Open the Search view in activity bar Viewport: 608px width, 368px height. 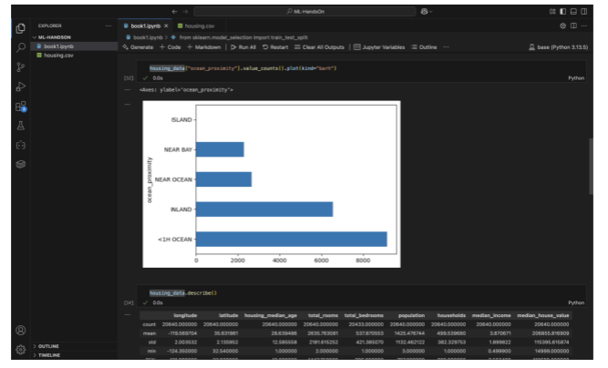[x=21, y=47]
